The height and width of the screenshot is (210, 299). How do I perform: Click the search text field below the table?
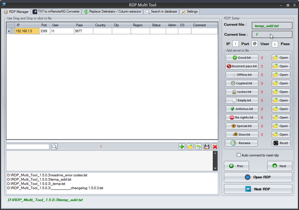[28, 147]
